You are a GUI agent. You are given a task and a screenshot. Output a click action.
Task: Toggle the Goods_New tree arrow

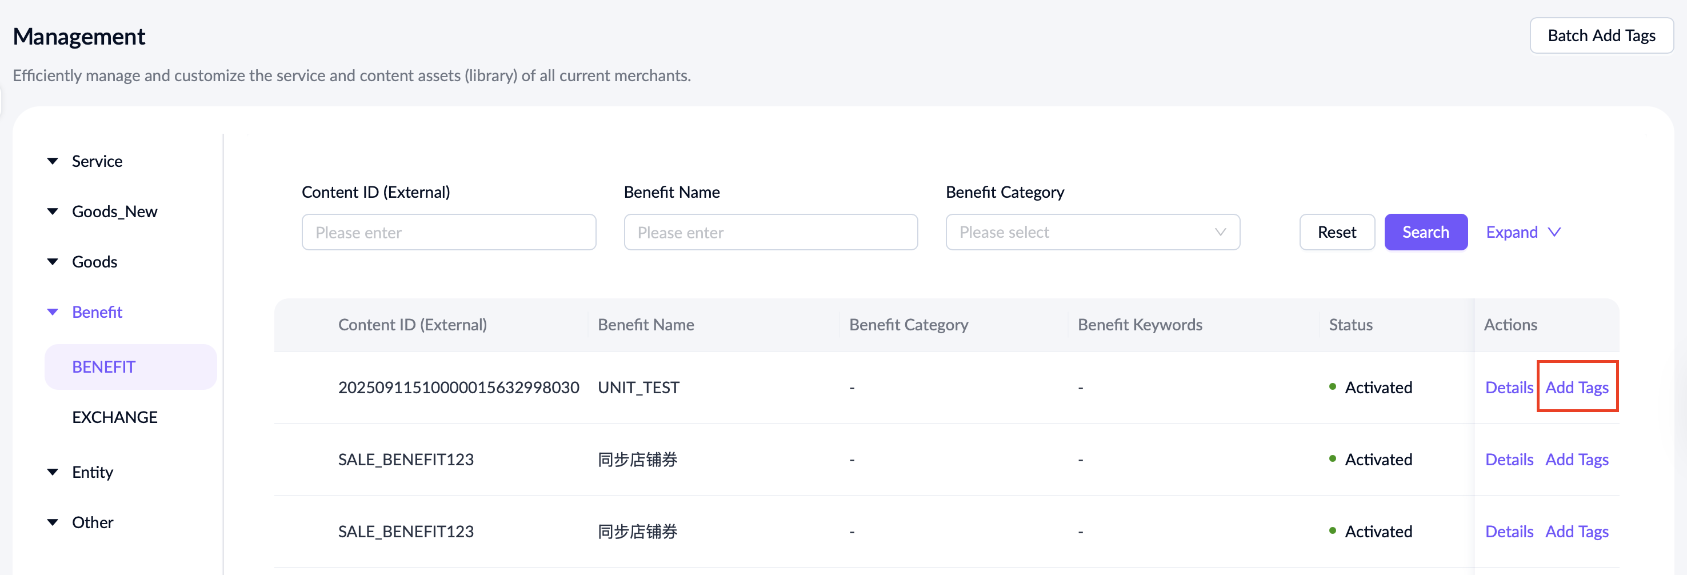pyautogui.click(x=53, y=211)
